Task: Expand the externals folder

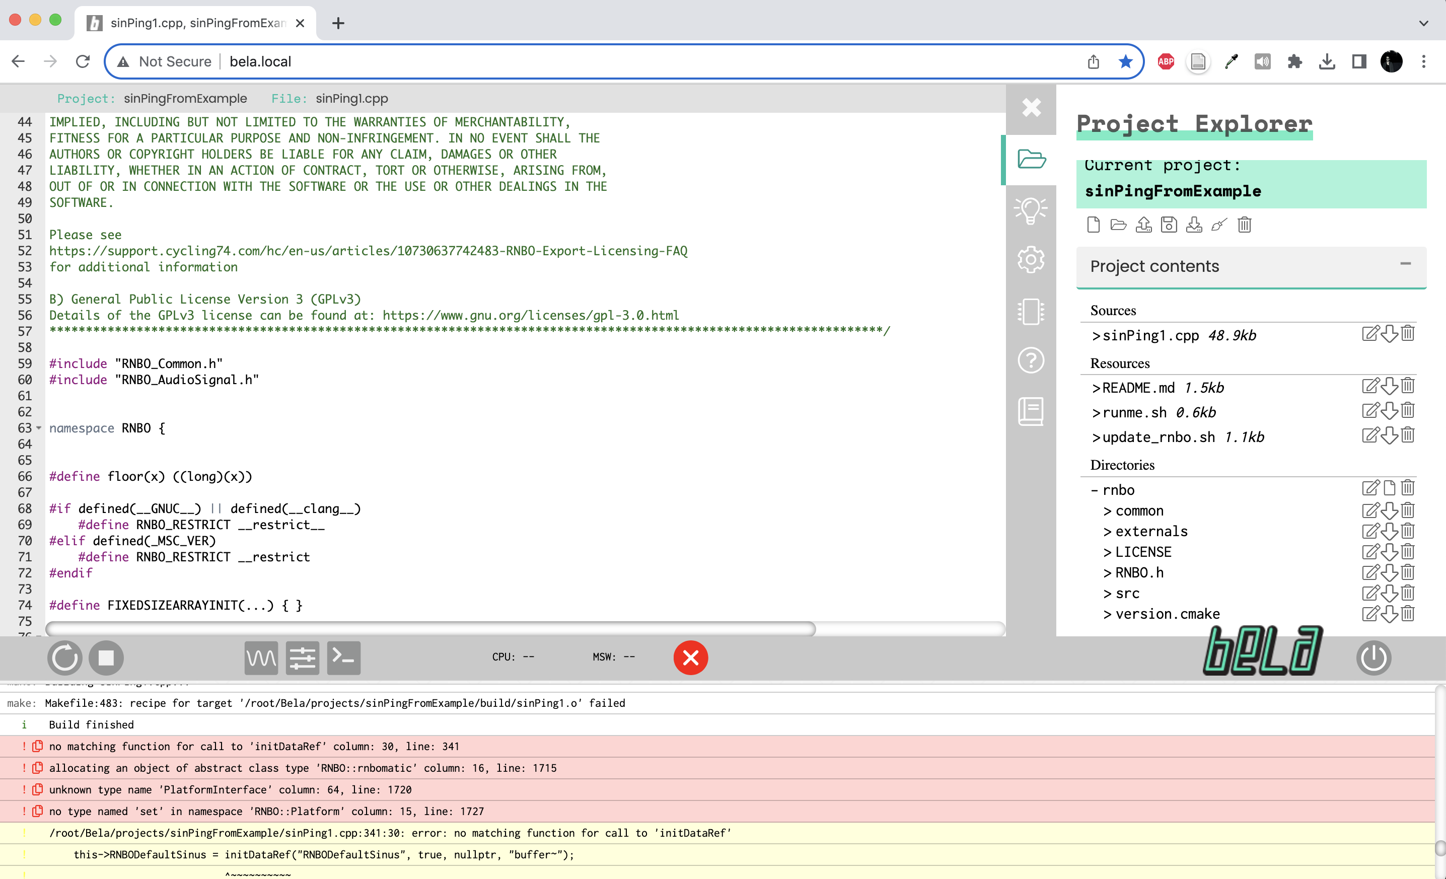Action: (x=1151, y=531)
